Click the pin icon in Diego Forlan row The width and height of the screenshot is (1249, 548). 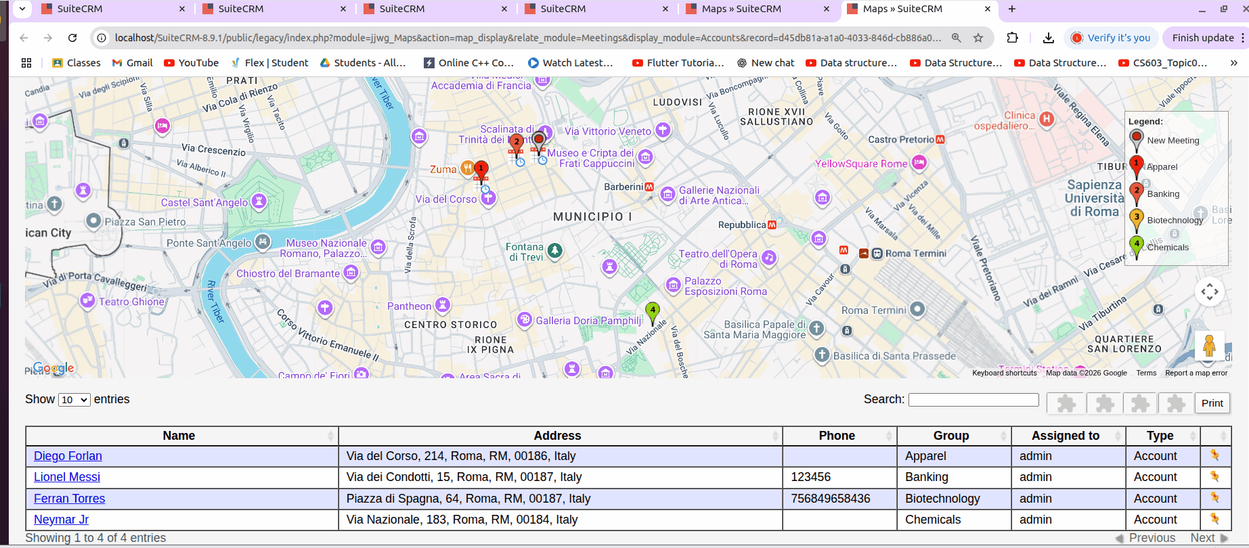[1214, 455]
